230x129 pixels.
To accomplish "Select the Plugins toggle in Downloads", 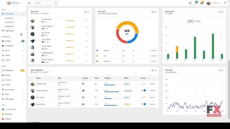I will pos(190,21).
